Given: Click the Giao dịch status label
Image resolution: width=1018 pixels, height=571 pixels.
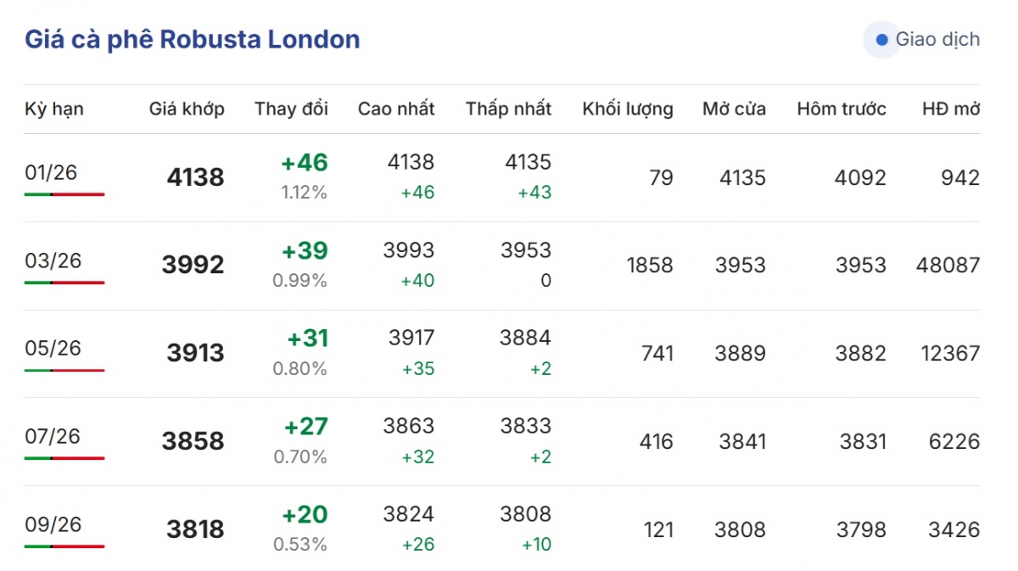Looking at the screenshot, I should coord(937,40).
